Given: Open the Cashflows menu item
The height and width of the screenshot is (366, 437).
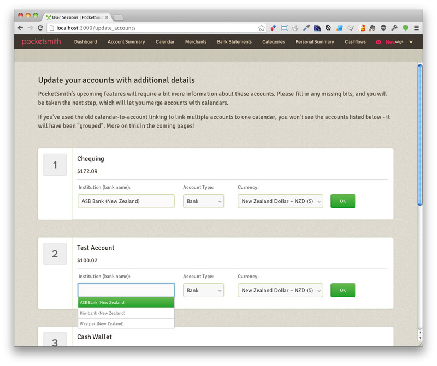Looking at the screenshot, I should (355, 42).
